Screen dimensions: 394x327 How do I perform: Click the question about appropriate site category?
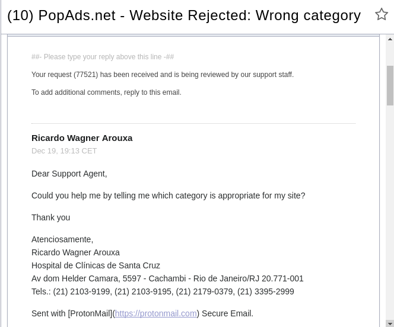(169, 195)
